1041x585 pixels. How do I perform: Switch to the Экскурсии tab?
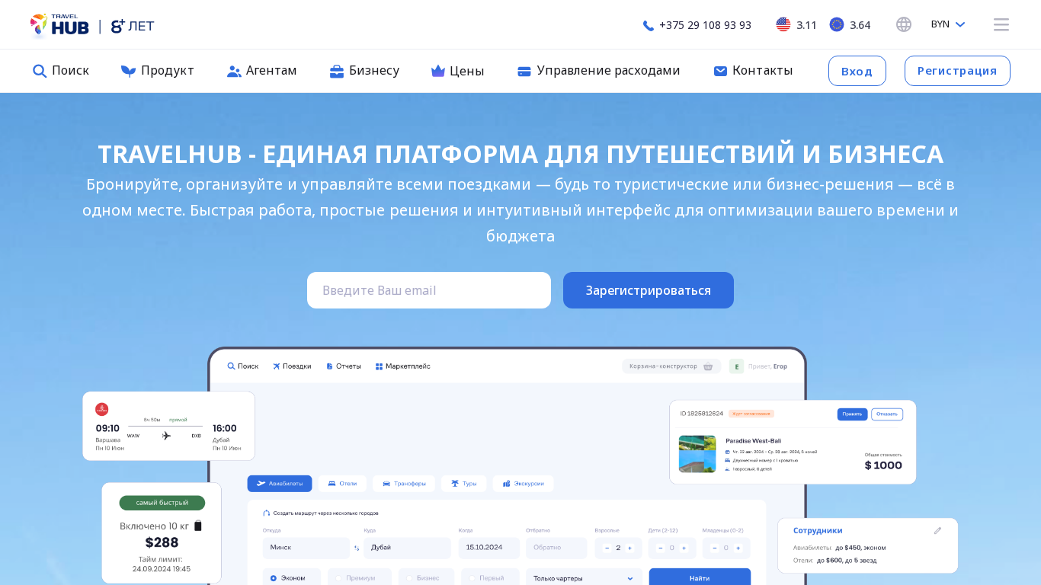(523, 484)
